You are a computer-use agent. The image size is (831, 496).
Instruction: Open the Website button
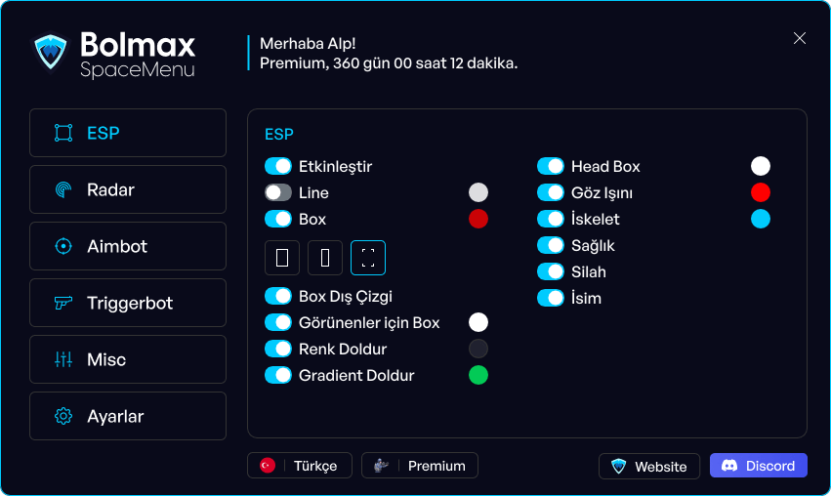[x=649, y=467]
